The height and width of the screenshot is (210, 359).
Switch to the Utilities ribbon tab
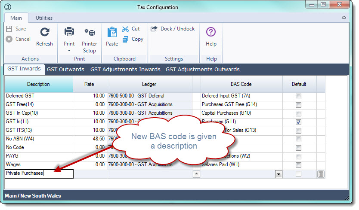tap(44, 18)
